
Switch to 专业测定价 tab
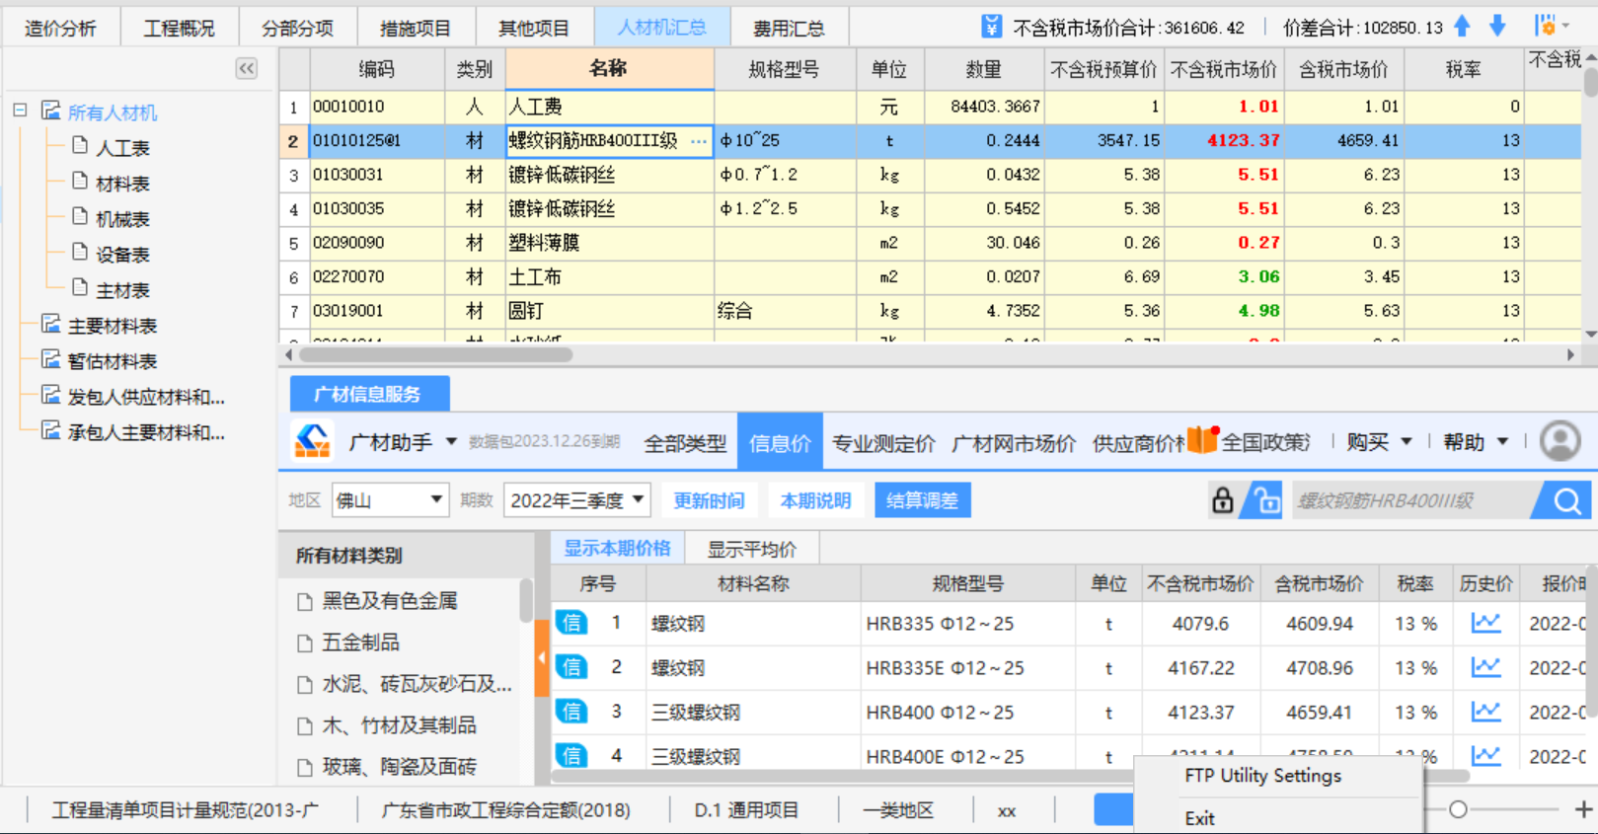883,443
